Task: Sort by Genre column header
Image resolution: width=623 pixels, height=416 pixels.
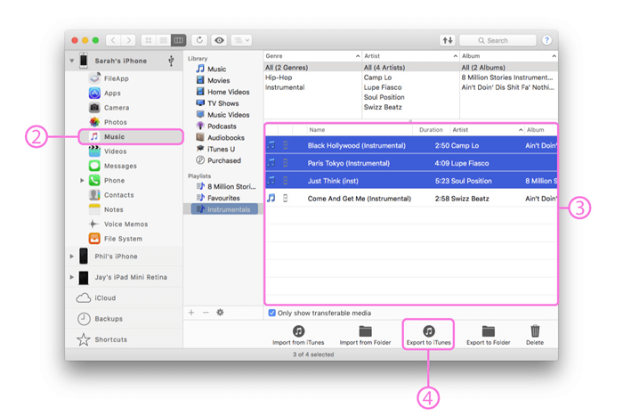Action: click(x=312, y=56)
